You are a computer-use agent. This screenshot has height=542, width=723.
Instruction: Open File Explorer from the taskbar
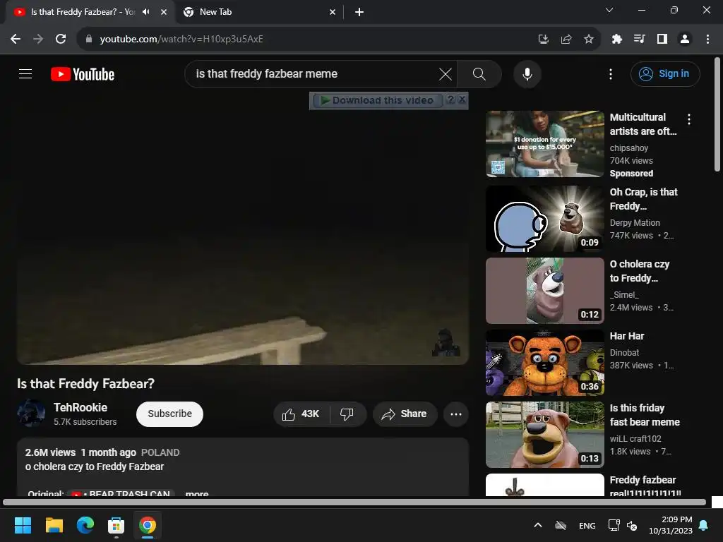pos(54,525)
